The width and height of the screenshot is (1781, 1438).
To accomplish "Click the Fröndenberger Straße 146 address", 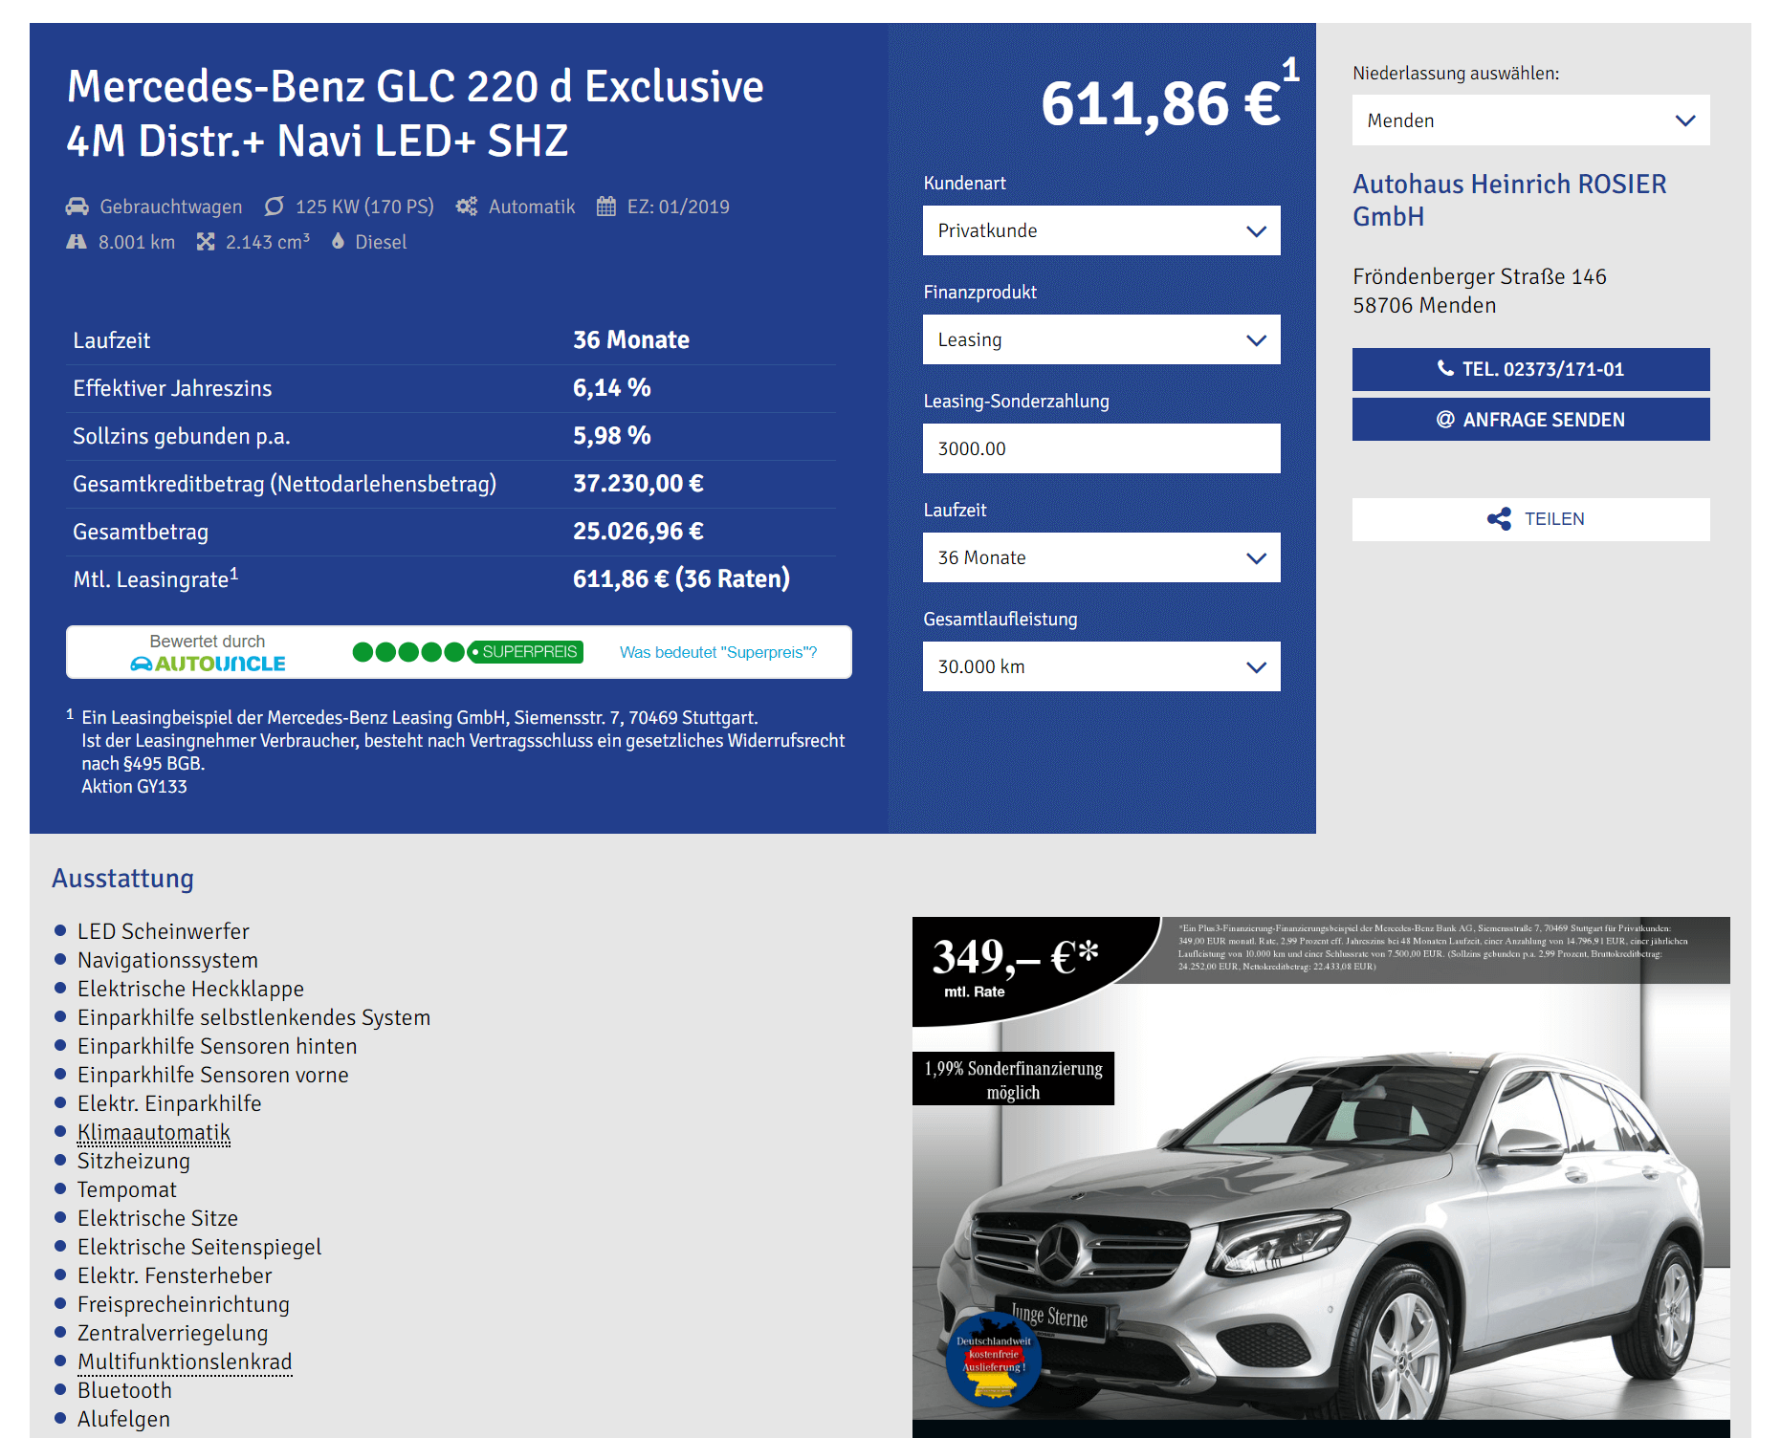I will (x=1479, y=277).
